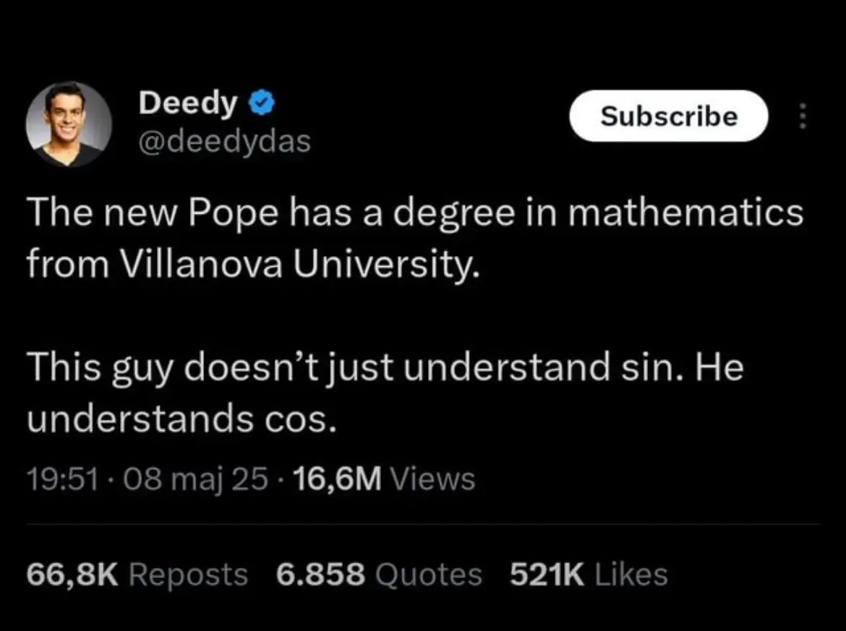Click the blue verified badge
The image size is (846, 631).
pos(260,105)
